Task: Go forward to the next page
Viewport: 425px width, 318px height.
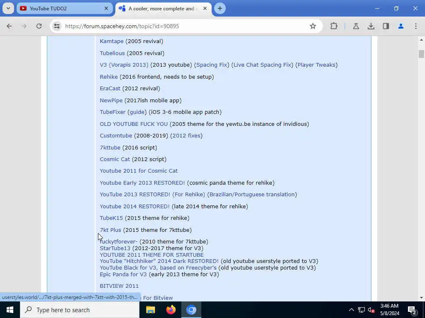Action: pos(24,26)
